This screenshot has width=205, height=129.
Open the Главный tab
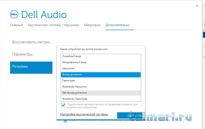(16, 25)
